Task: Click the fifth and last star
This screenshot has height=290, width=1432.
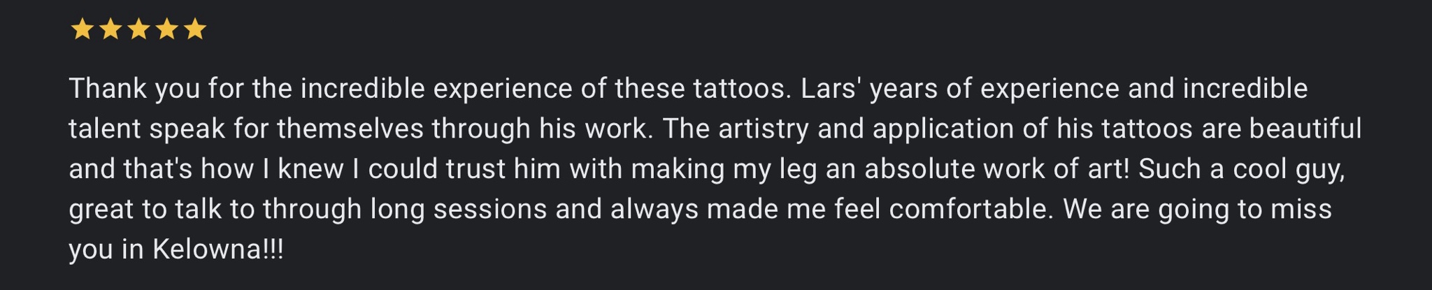Action: coord(194,29)
